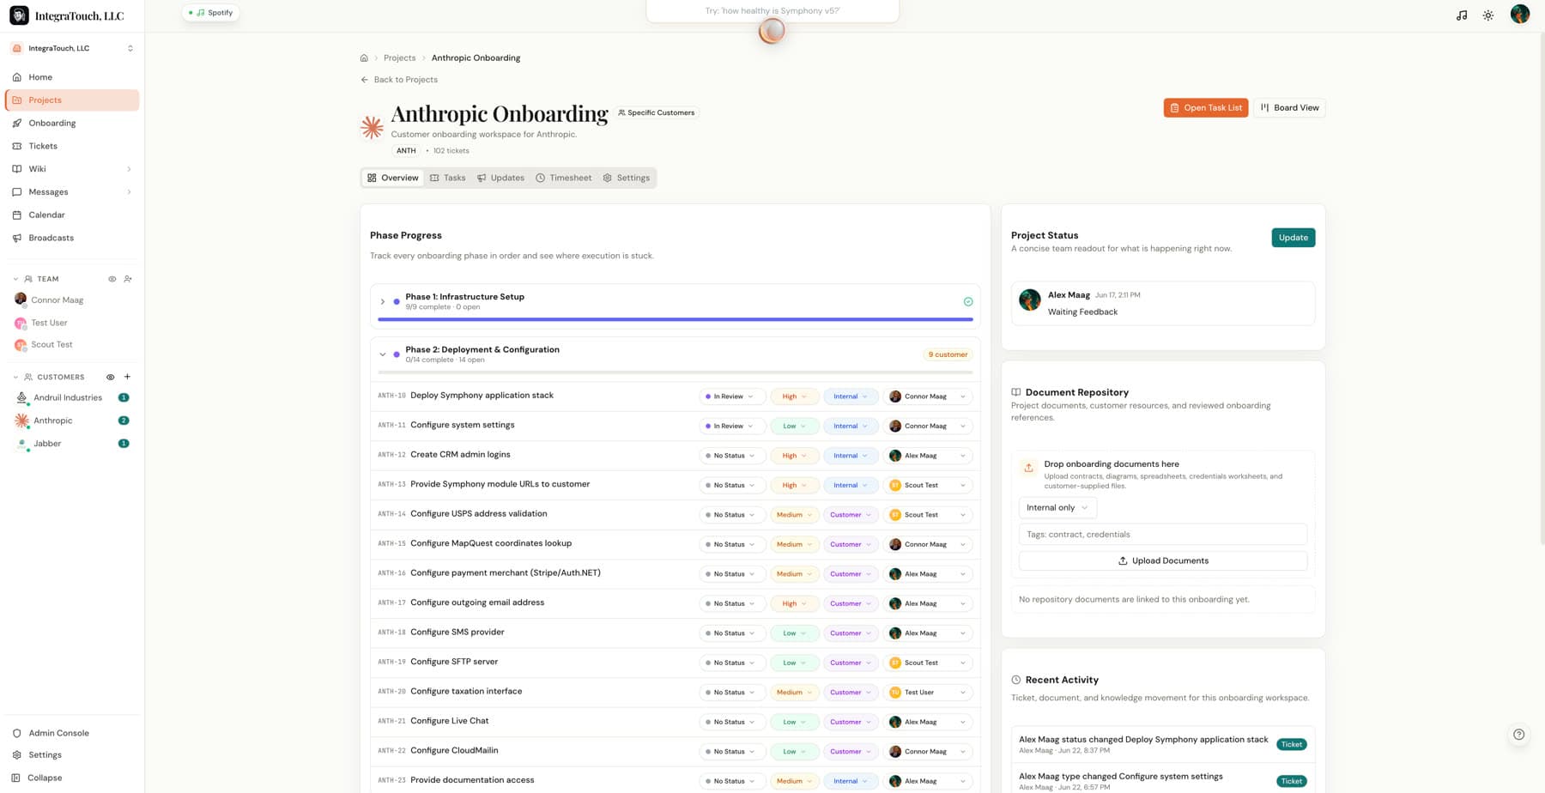Click Upload Documents button
This screenshot has height=793, width=1545.
click(1162, 561)
